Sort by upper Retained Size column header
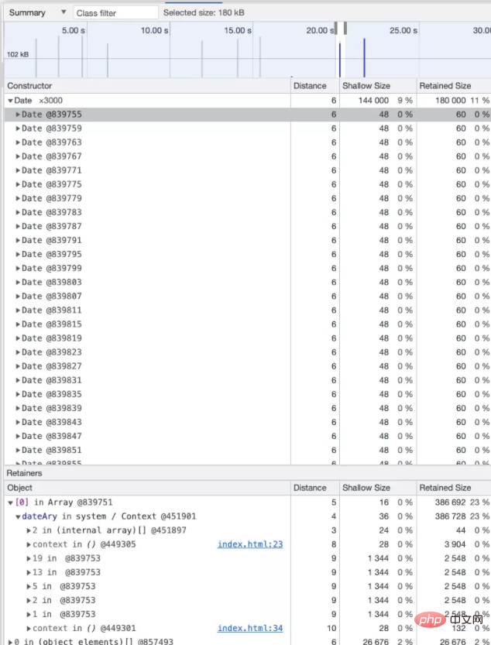The width and height of the screenshot is (491, 645). pyautogui.click(x=454, y=86)
